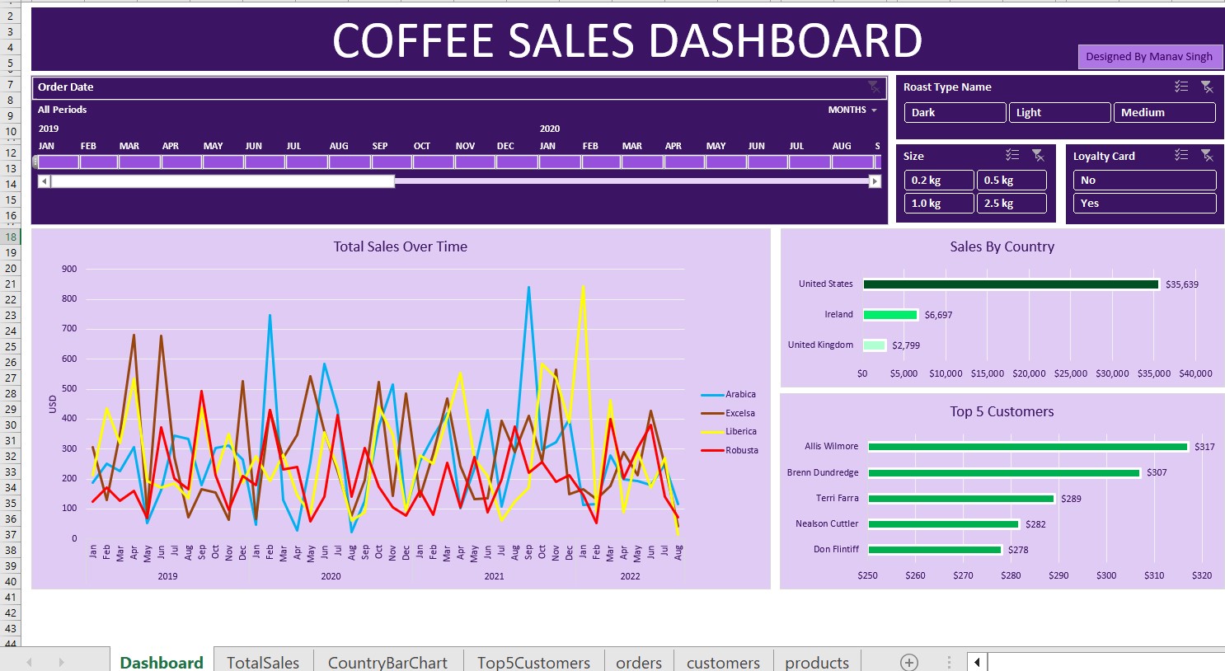Image resolution: width=1225 pixels, height=671 pixels.
Task: Clear the Order Date timeline filter
Action: point(873,87)
